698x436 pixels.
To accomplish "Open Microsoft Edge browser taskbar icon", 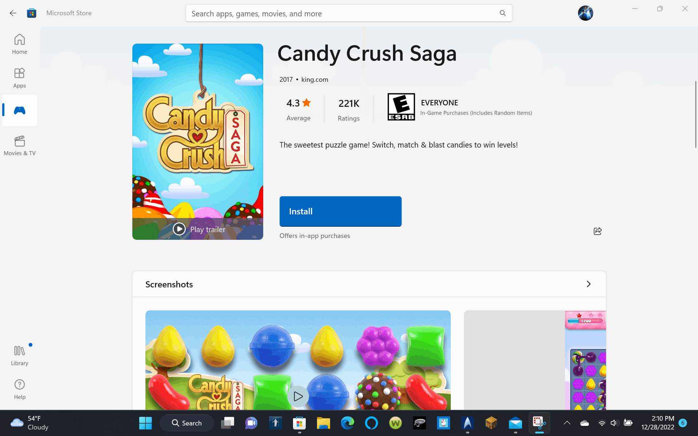I will point(348,423).
